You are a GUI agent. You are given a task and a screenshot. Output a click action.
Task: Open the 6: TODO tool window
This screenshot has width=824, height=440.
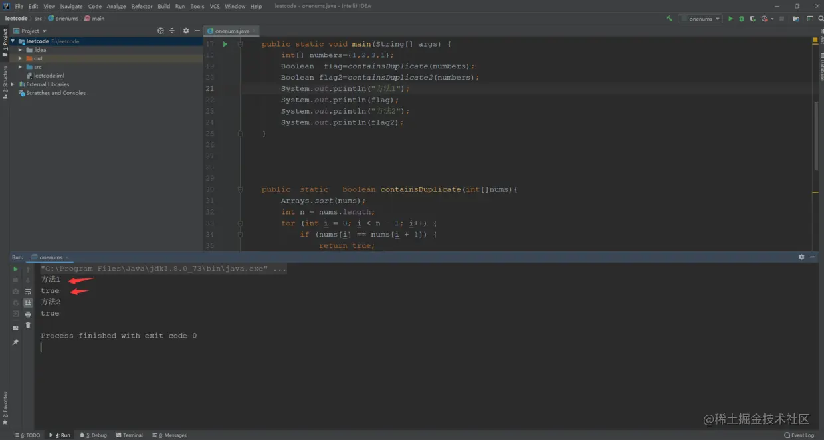pos(27,435)
